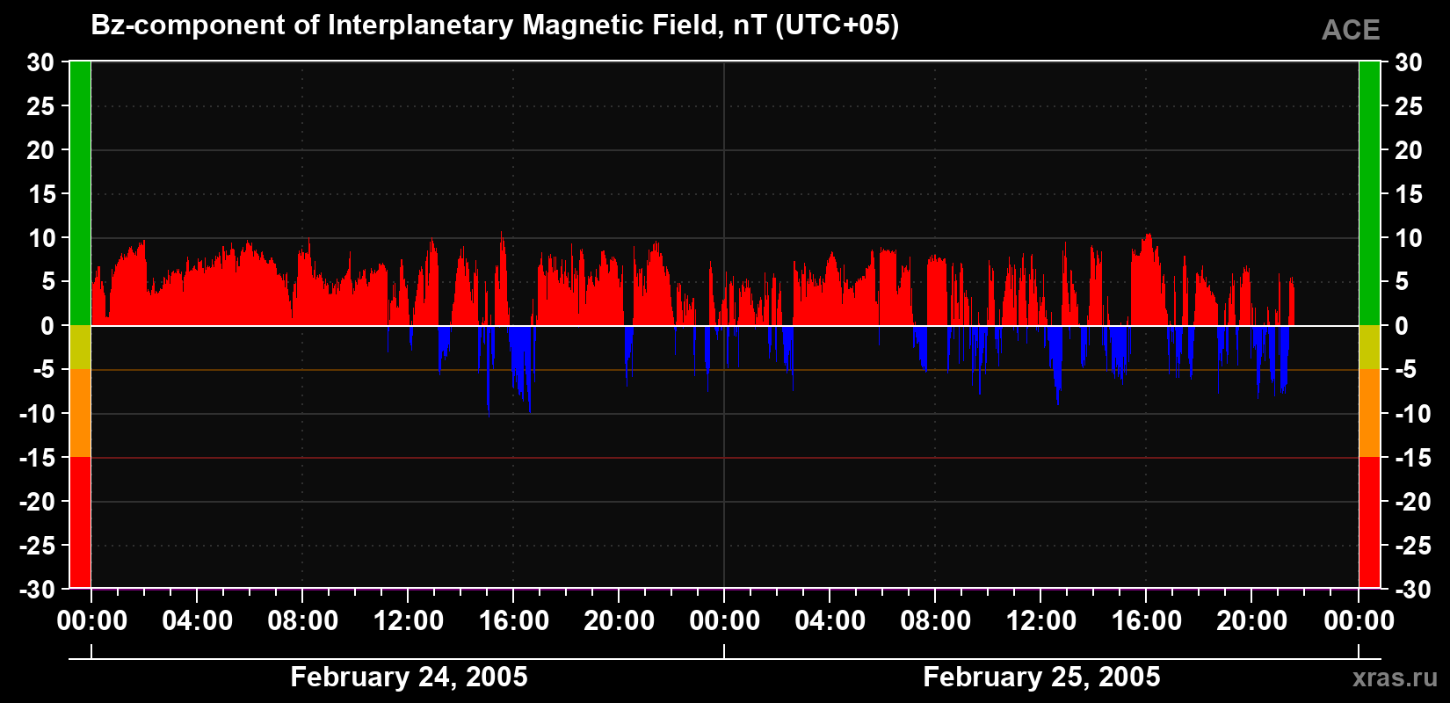The width and height of the screenshot is (1450, 703).
Task: Click the 08:00 time label of February 25
Action: tap(936, 620)
